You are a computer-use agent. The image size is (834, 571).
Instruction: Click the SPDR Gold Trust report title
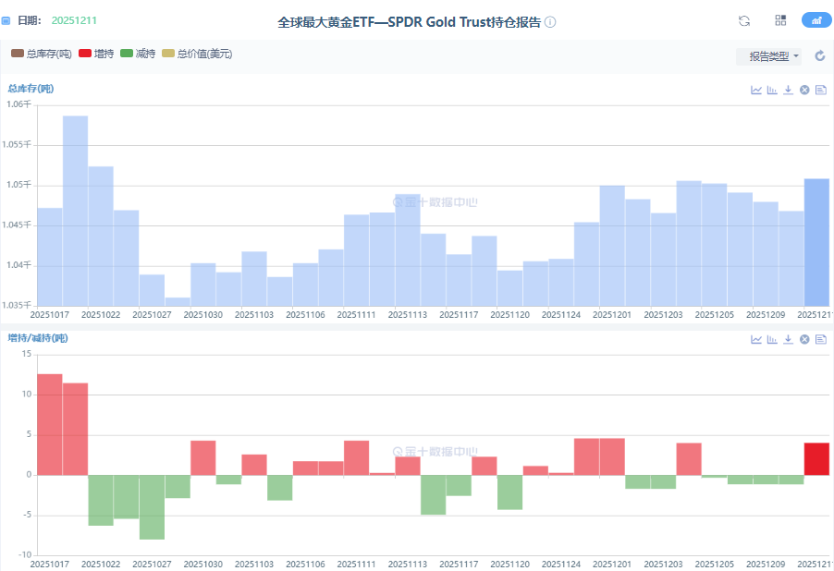tap(409, 22)
